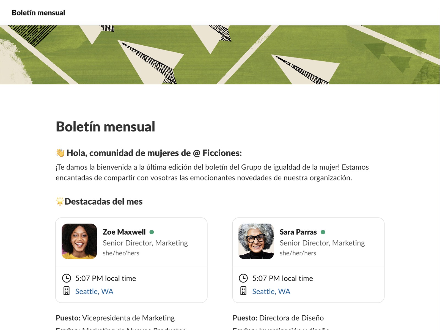Click the clock icon in Sara Parras's card
This screenshot has width=440, height=330.
pos(243,278)
